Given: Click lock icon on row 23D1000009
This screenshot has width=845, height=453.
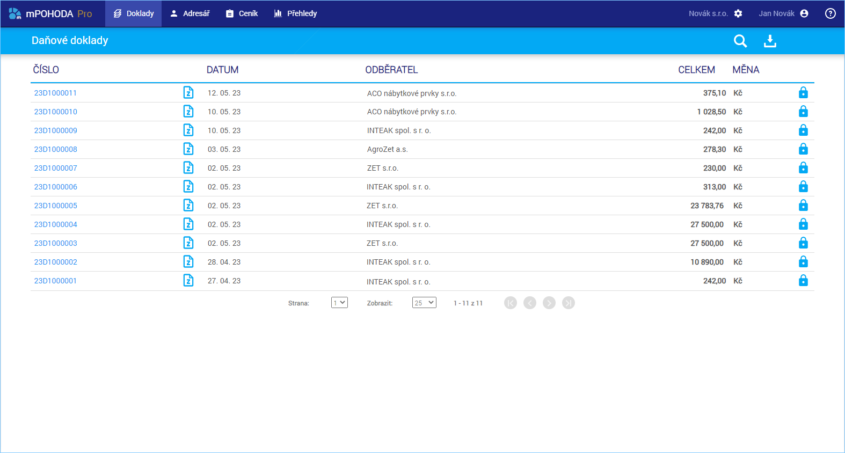Looking at the screenshot, I should (803, 130).
